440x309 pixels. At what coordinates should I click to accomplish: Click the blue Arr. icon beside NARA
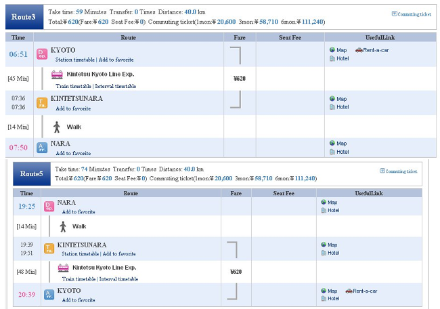pyautogui.click(x=42, y=148)
